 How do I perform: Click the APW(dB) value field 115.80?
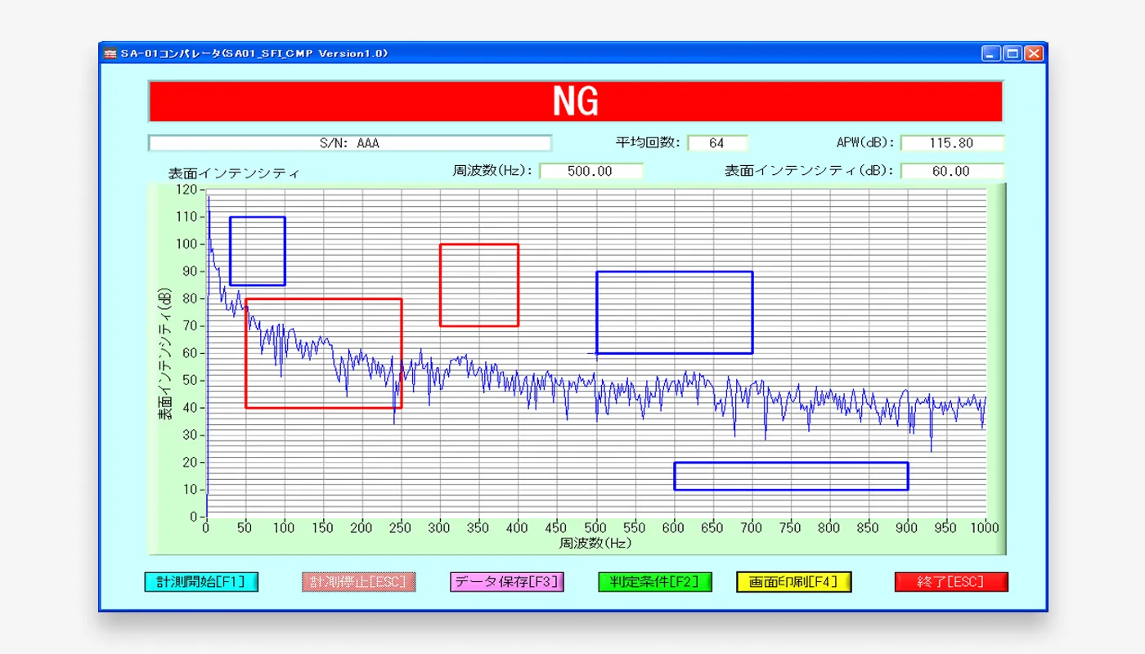click(x=951, y=143)
